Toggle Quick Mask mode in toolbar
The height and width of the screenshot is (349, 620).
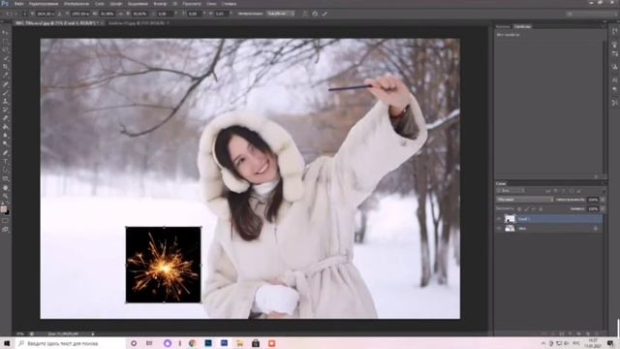click(x=5, y=221)
